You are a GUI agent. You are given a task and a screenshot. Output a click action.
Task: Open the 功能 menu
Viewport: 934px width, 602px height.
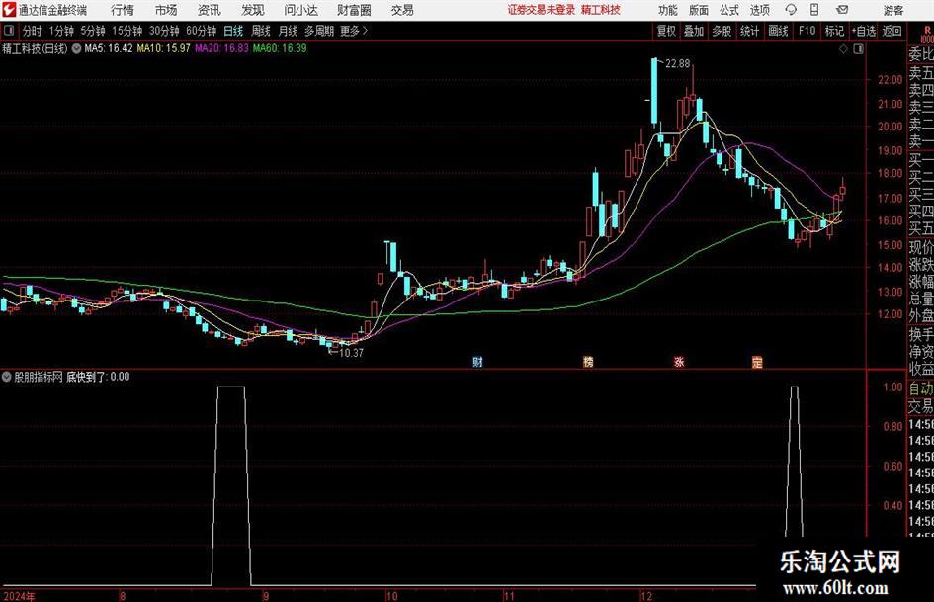point(668,10)
